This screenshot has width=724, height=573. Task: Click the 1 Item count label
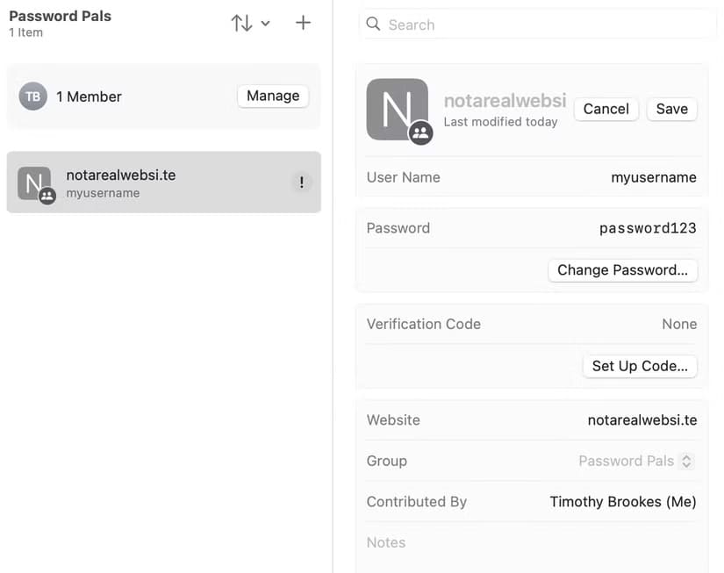(25, 32)
